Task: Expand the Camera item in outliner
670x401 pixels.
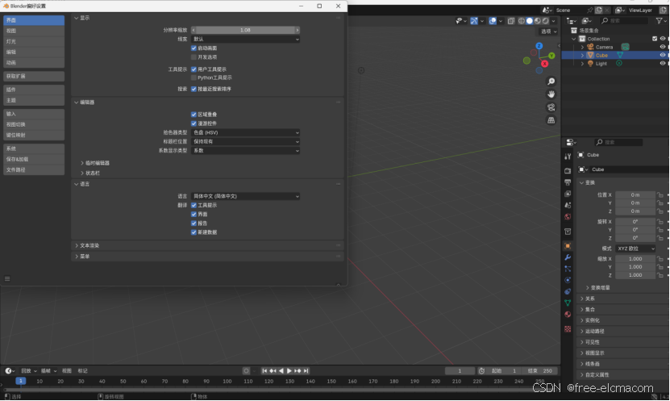Action: 582,47
